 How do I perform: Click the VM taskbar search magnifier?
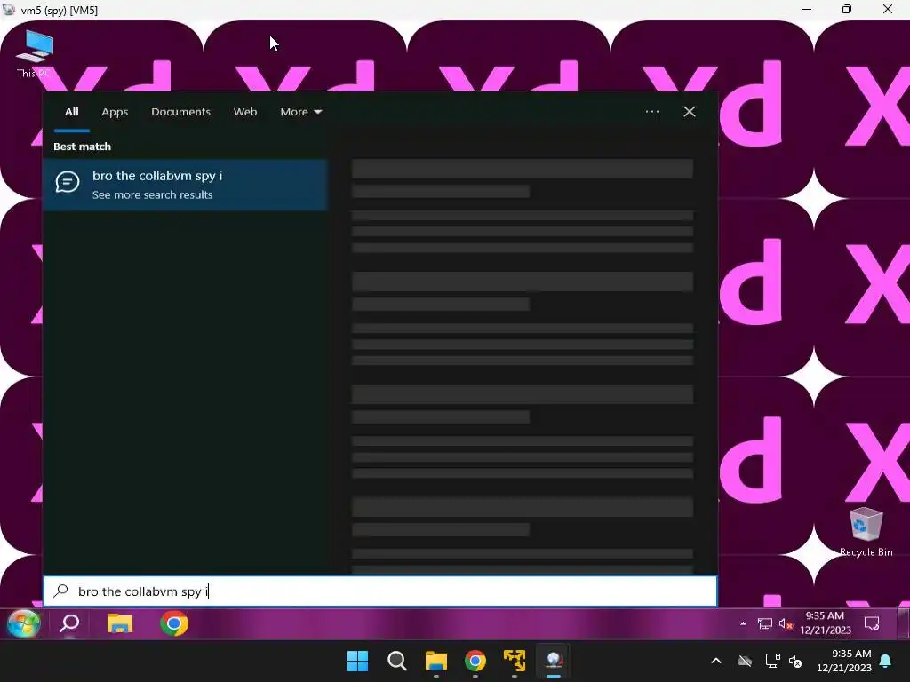click(69, 623)
